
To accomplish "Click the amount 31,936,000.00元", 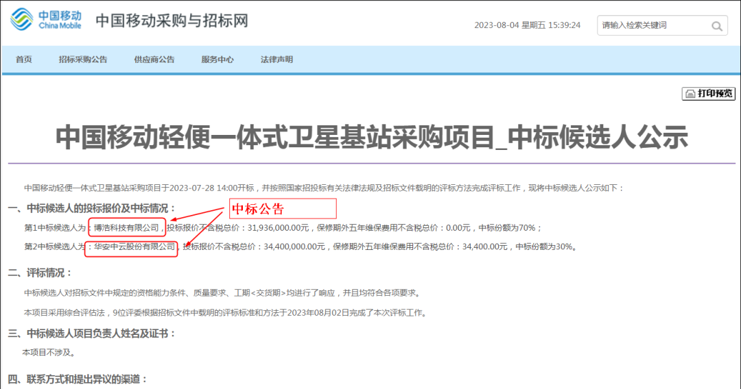I will click(278, 228).
